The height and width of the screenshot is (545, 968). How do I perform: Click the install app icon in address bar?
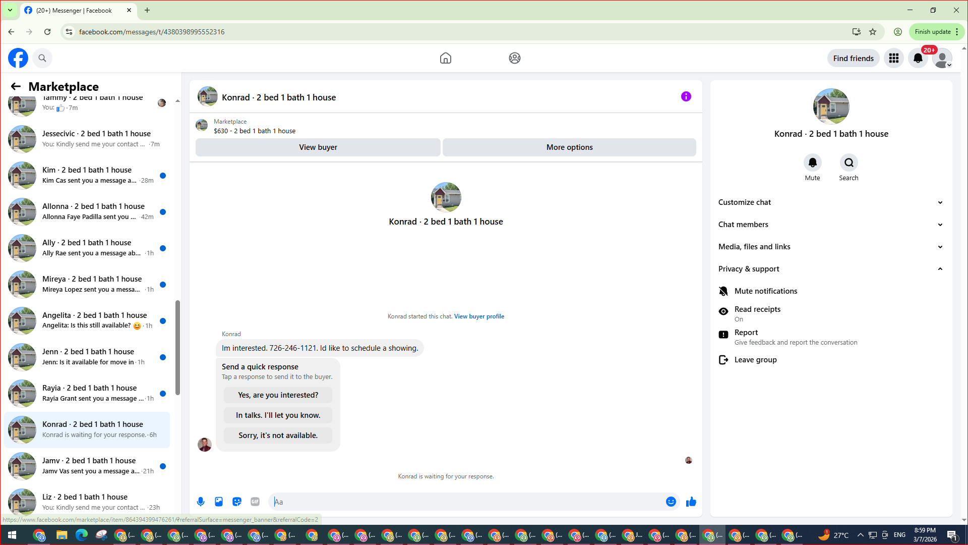click(857, 32)
